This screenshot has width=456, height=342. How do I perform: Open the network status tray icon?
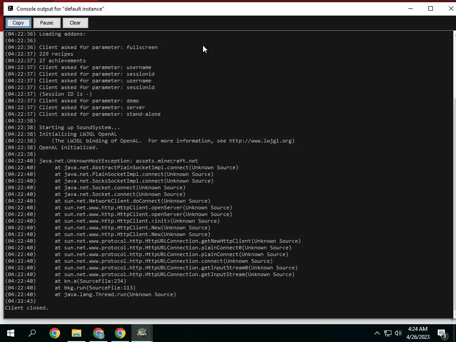coord(388,333)
